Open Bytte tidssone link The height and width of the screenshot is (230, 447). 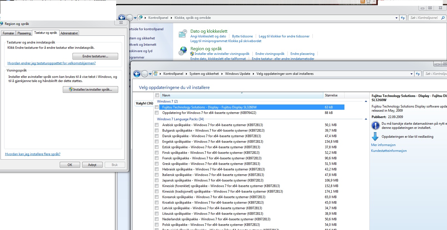click(x=242, y=36)
